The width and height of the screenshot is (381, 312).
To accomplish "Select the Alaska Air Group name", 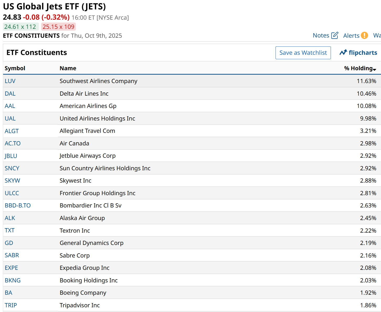I will pos(82,218).
